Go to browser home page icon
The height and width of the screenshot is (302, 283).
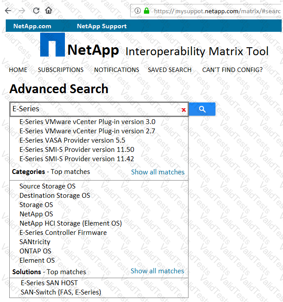pyautogui.click(x=49, y=11)
